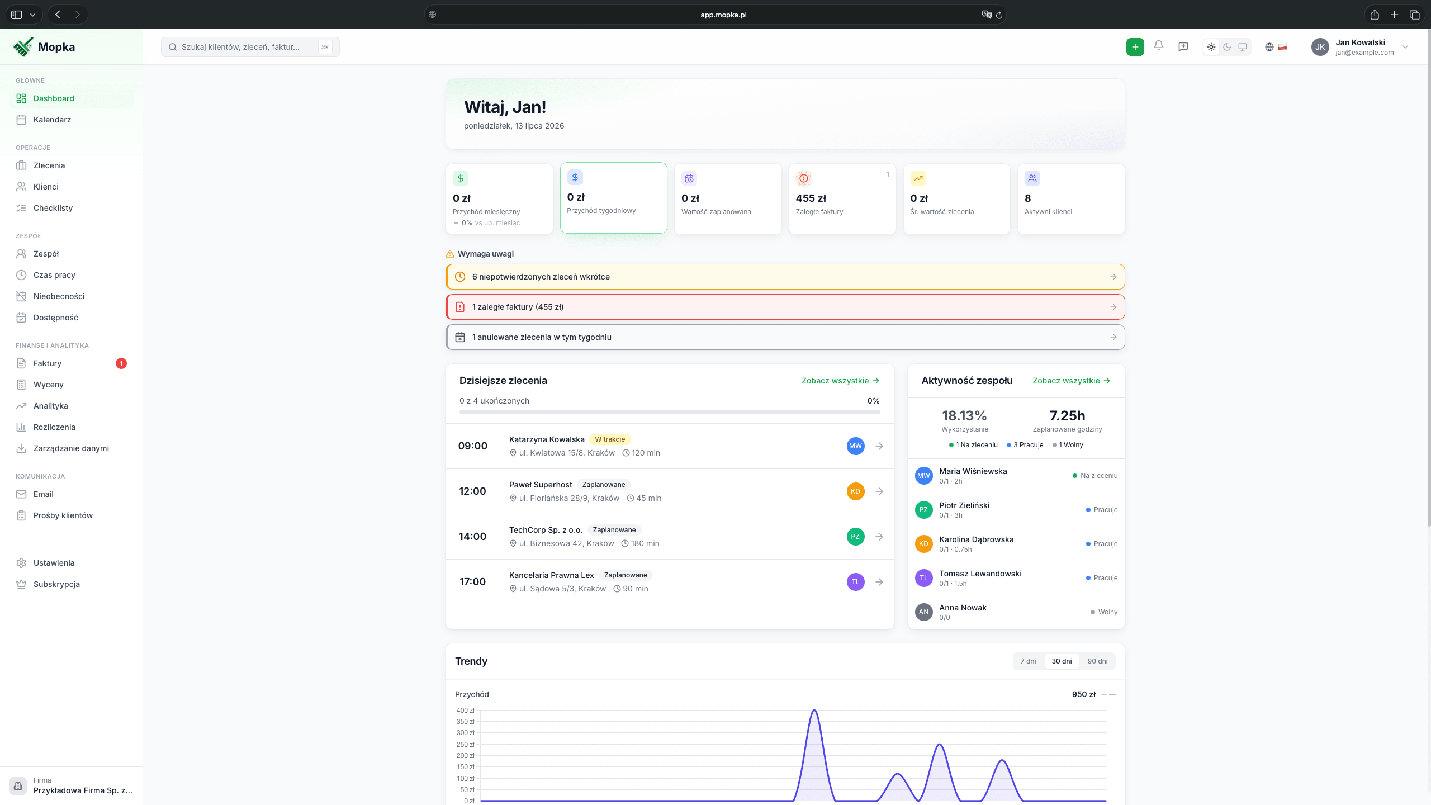
Task: Click the Prośby klientów clipboard icon
Action: [21, 515]
